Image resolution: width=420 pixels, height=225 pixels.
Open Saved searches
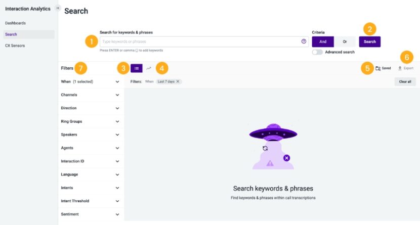click(x=383, y=68)
